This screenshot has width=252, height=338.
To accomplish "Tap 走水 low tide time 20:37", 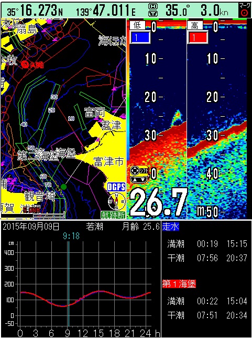I will point(237,258).
